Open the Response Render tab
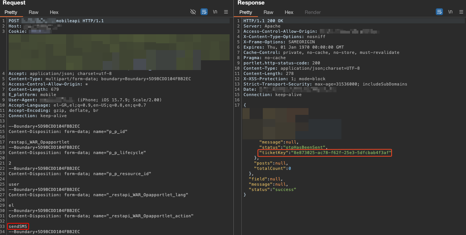 [x=313, y=12]
